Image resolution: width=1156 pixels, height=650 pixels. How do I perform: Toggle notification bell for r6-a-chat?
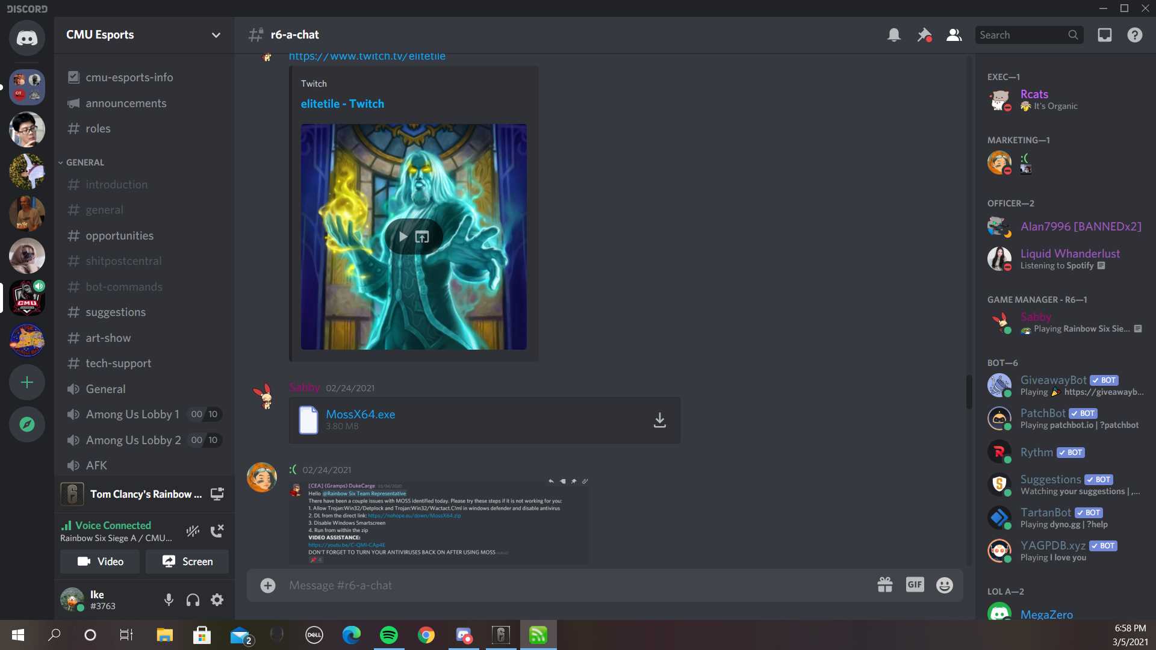click(x=893, y=35)
